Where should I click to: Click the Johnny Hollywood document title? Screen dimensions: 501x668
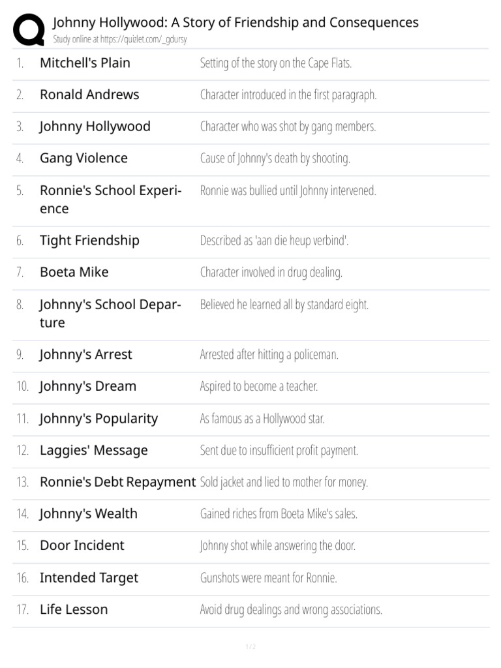235,22
